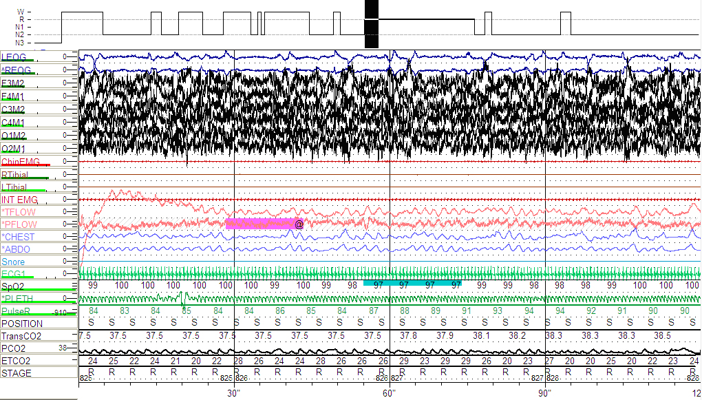Screen dimensions: 702x400
Task: Click the N3 stage label in the hypnogram
Action: tap(20, 43)
